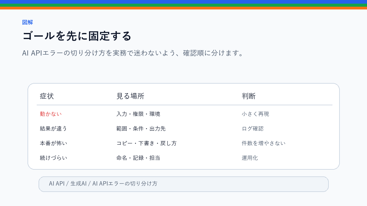Select the red 動かない cell
Image resolution: width=367 pixels, height=206 pixels.
tap(51, 114)
